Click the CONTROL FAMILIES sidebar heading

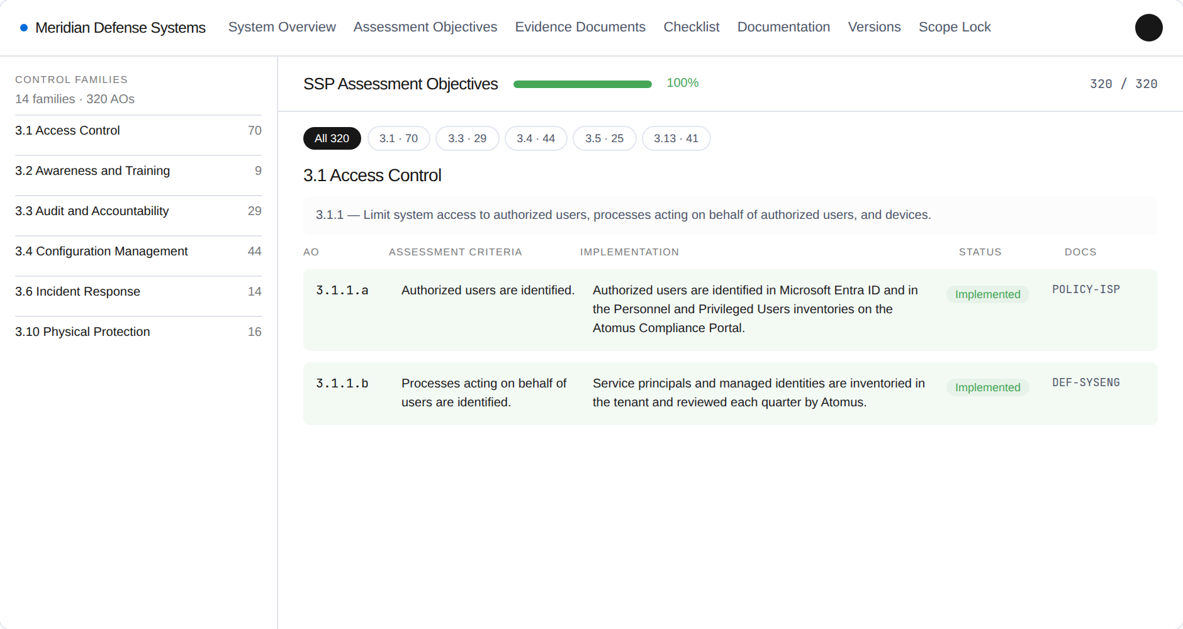(71, 80)
